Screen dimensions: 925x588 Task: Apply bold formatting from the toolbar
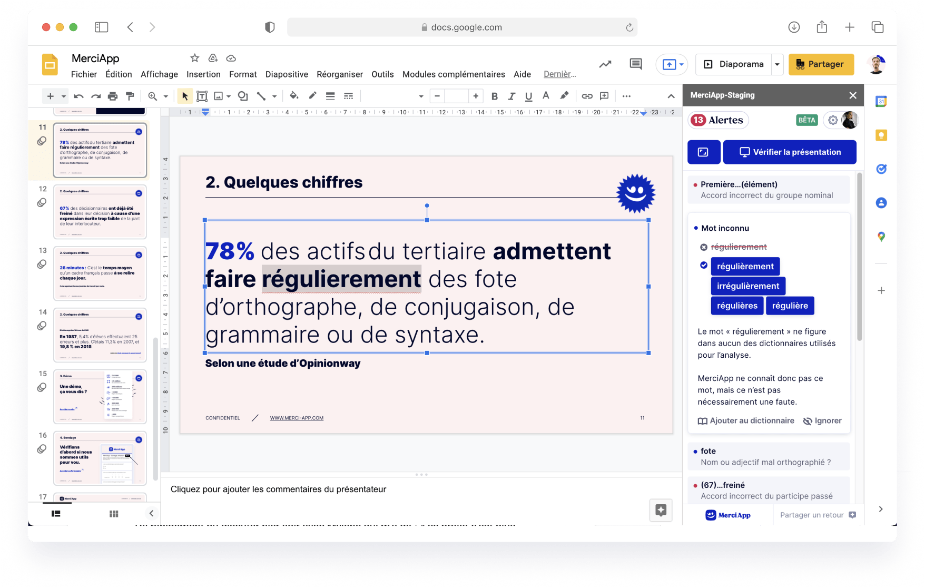point(494,96)
